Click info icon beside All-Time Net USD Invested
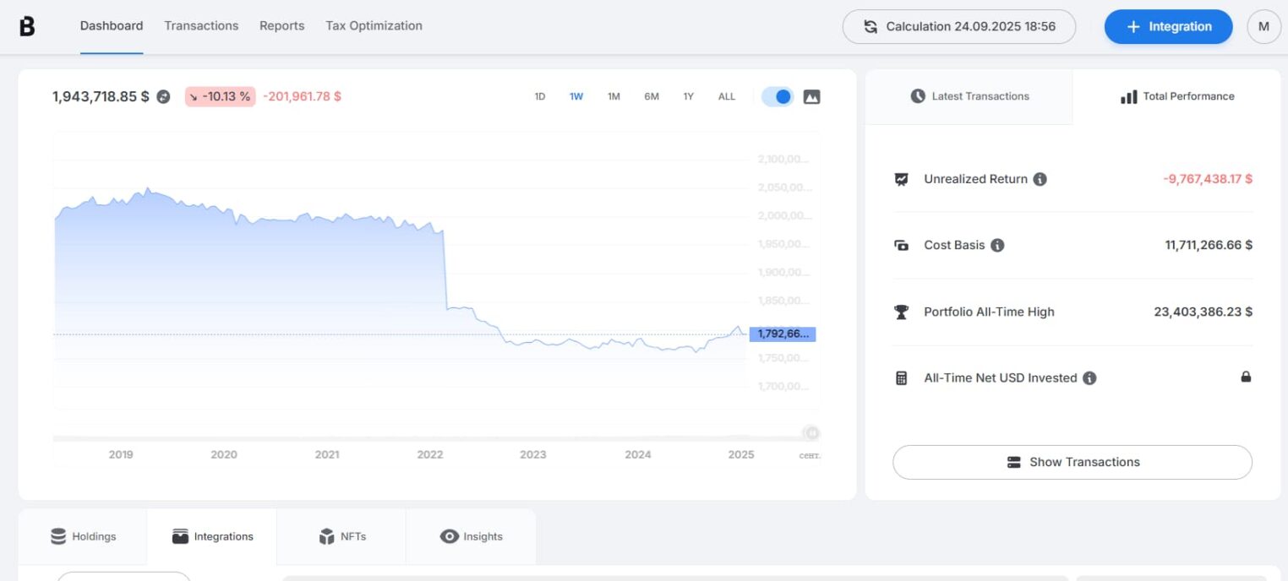Viewport: 1288px width, 581px height. coord(1089,378)
